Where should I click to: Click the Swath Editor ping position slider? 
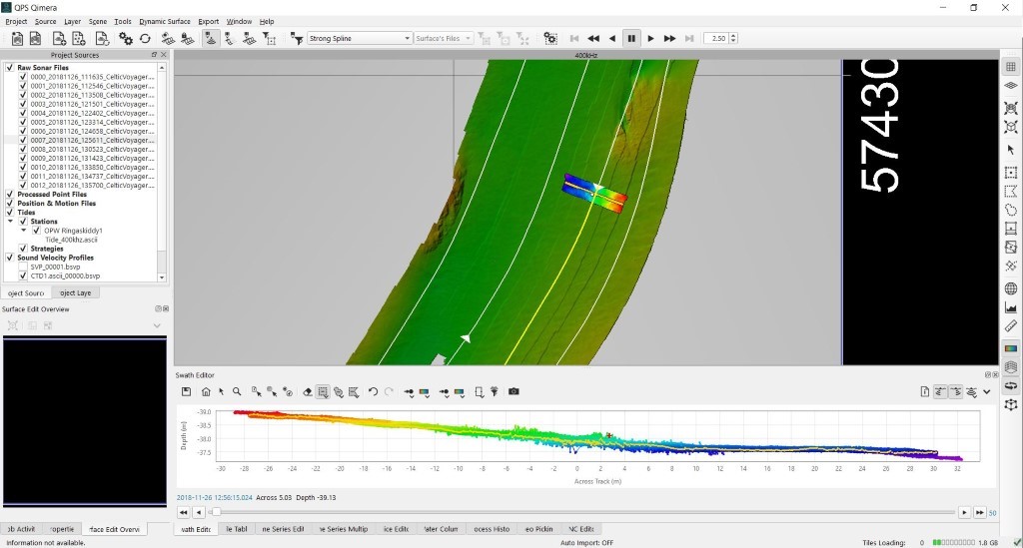point(217,512)
